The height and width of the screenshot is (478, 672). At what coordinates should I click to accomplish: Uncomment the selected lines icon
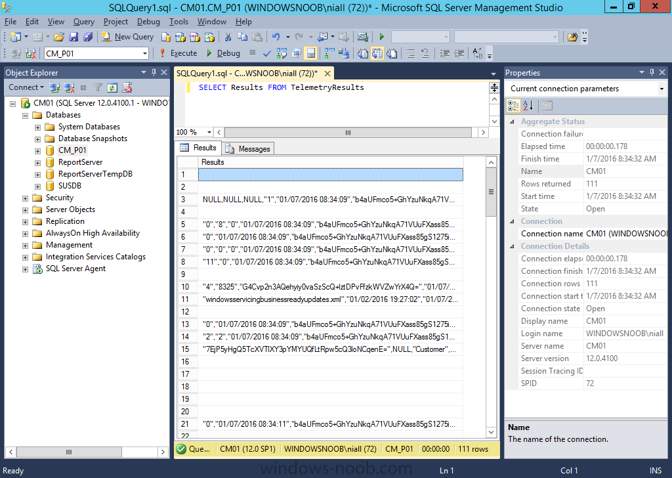[425, 53]
